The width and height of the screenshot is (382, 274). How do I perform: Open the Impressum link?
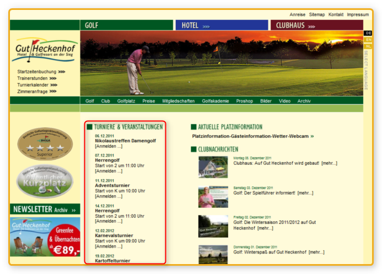coord(358,15)
